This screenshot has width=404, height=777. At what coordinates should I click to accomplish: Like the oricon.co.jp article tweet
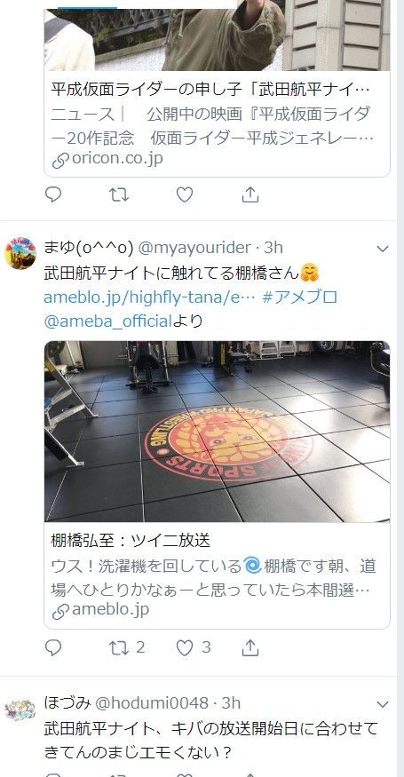click(x=185, y=194)
